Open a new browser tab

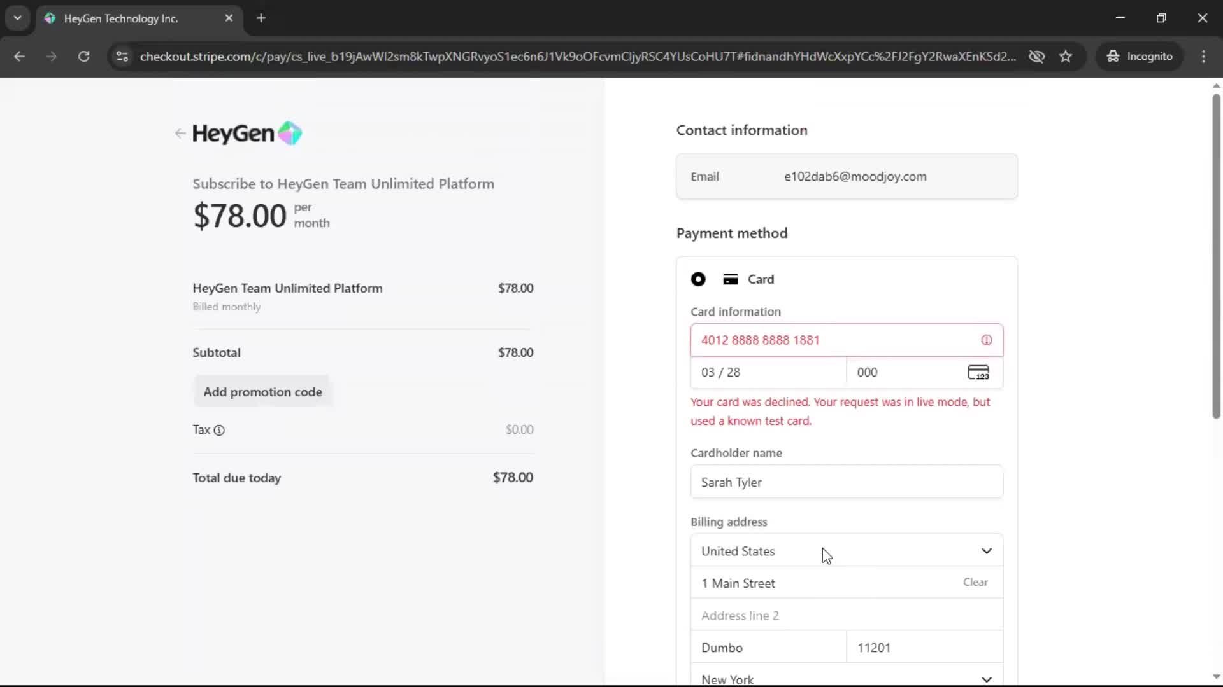click(261, 18)
